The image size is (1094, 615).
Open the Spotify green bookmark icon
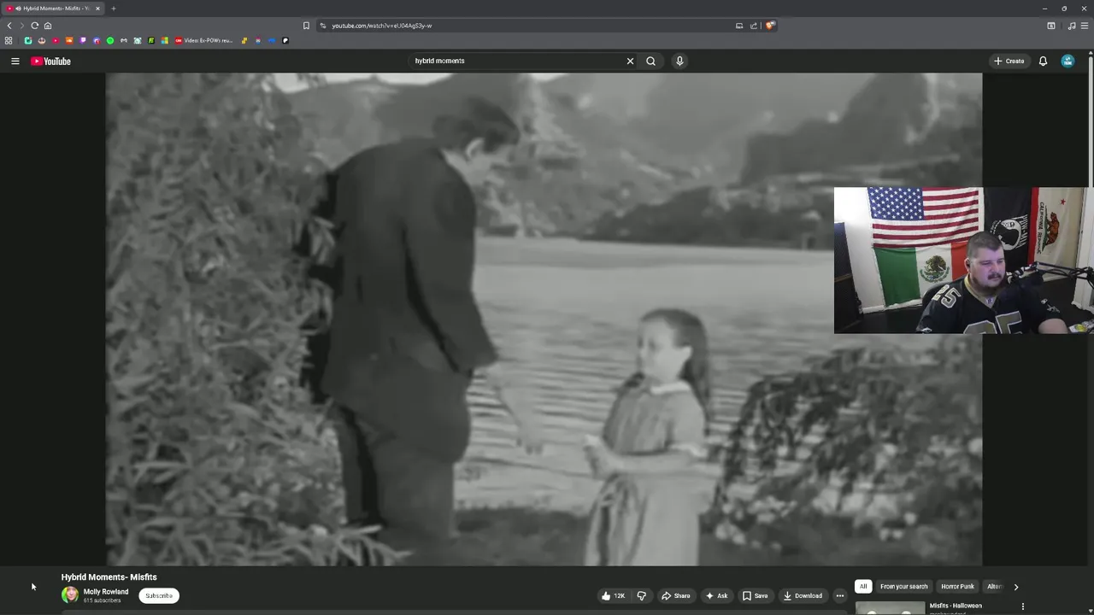(x=110, y=40)
